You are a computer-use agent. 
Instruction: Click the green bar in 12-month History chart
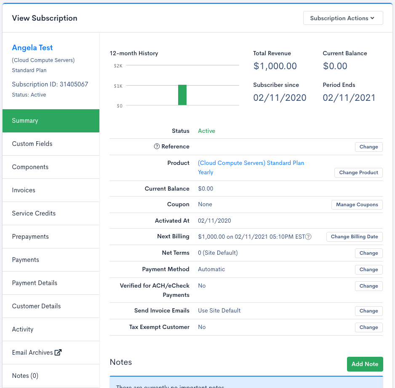click(182, 95)
